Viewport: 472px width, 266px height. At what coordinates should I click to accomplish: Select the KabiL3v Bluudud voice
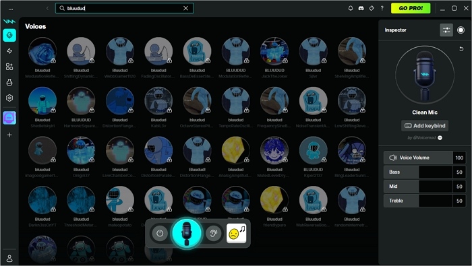pyautogui.click(x=158, y=101)
